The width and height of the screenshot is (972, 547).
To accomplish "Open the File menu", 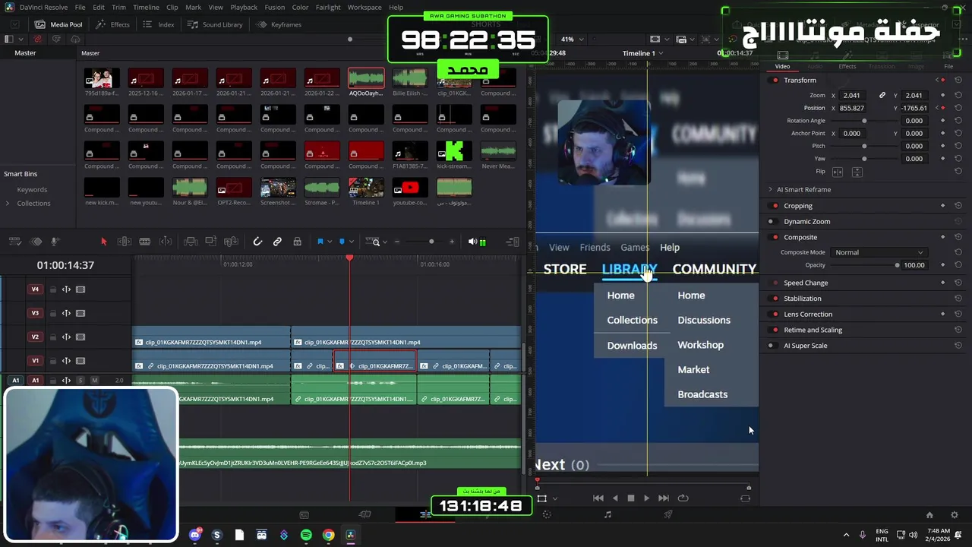I will point(80,8).
